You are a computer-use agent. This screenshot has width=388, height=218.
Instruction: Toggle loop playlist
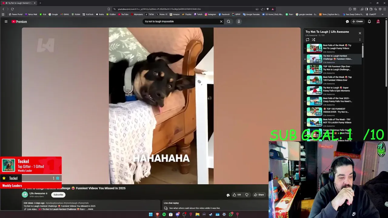[307, 40]
